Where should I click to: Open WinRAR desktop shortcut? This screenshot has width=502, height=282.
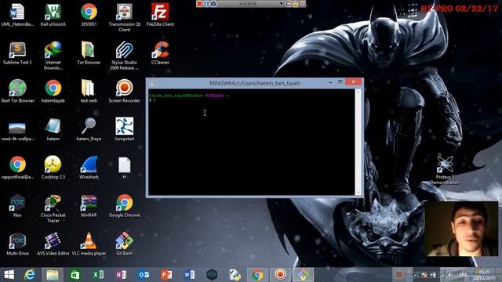pyautogui.click(x=89, y=206)
